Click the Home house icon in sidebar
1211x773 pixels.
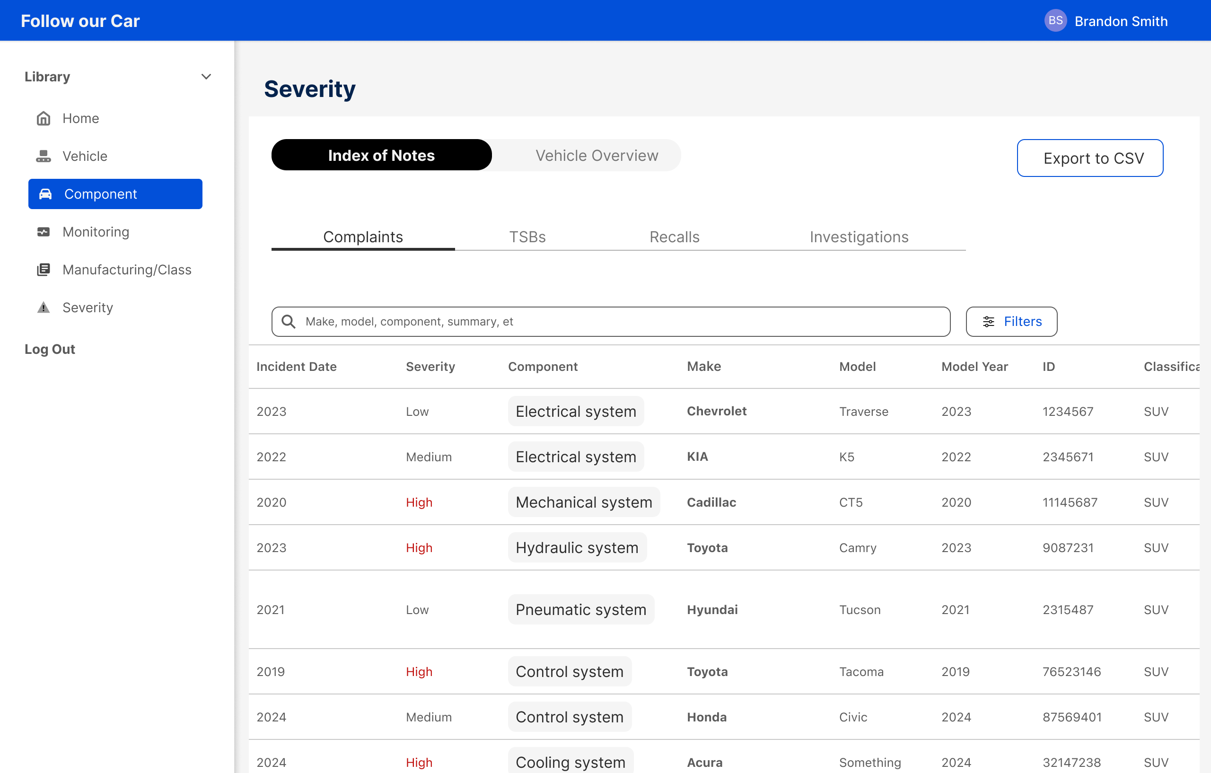[x=44, y=118]
